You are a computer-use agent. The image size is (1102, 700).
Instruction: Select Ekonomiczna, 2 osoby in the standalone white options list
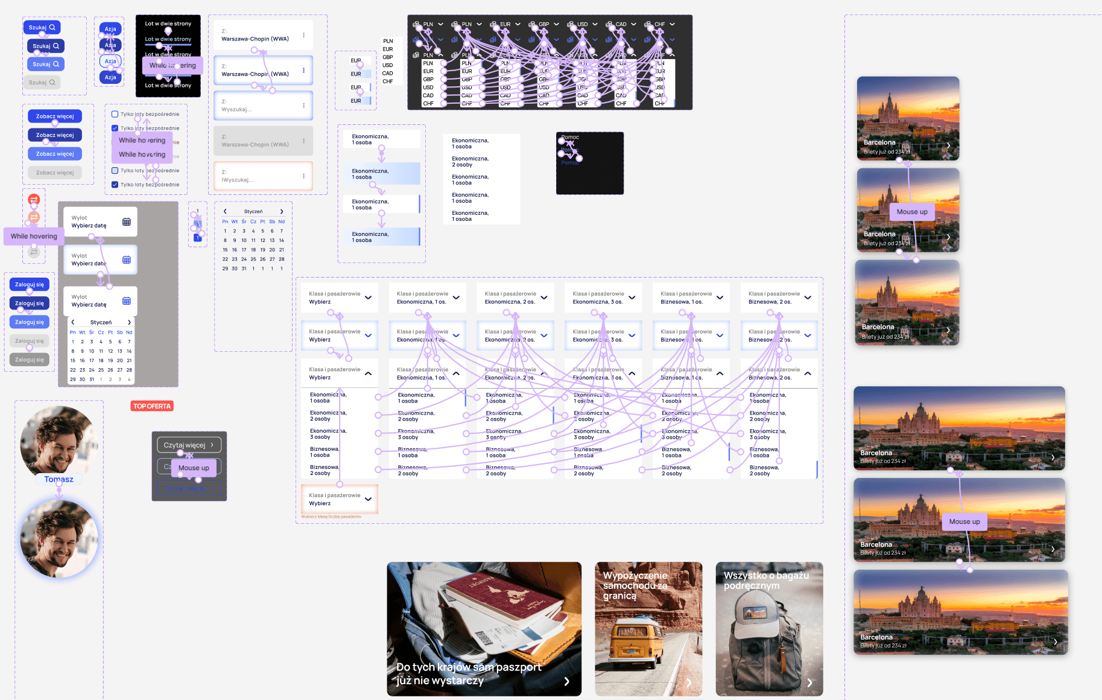(x=481, y=161)
